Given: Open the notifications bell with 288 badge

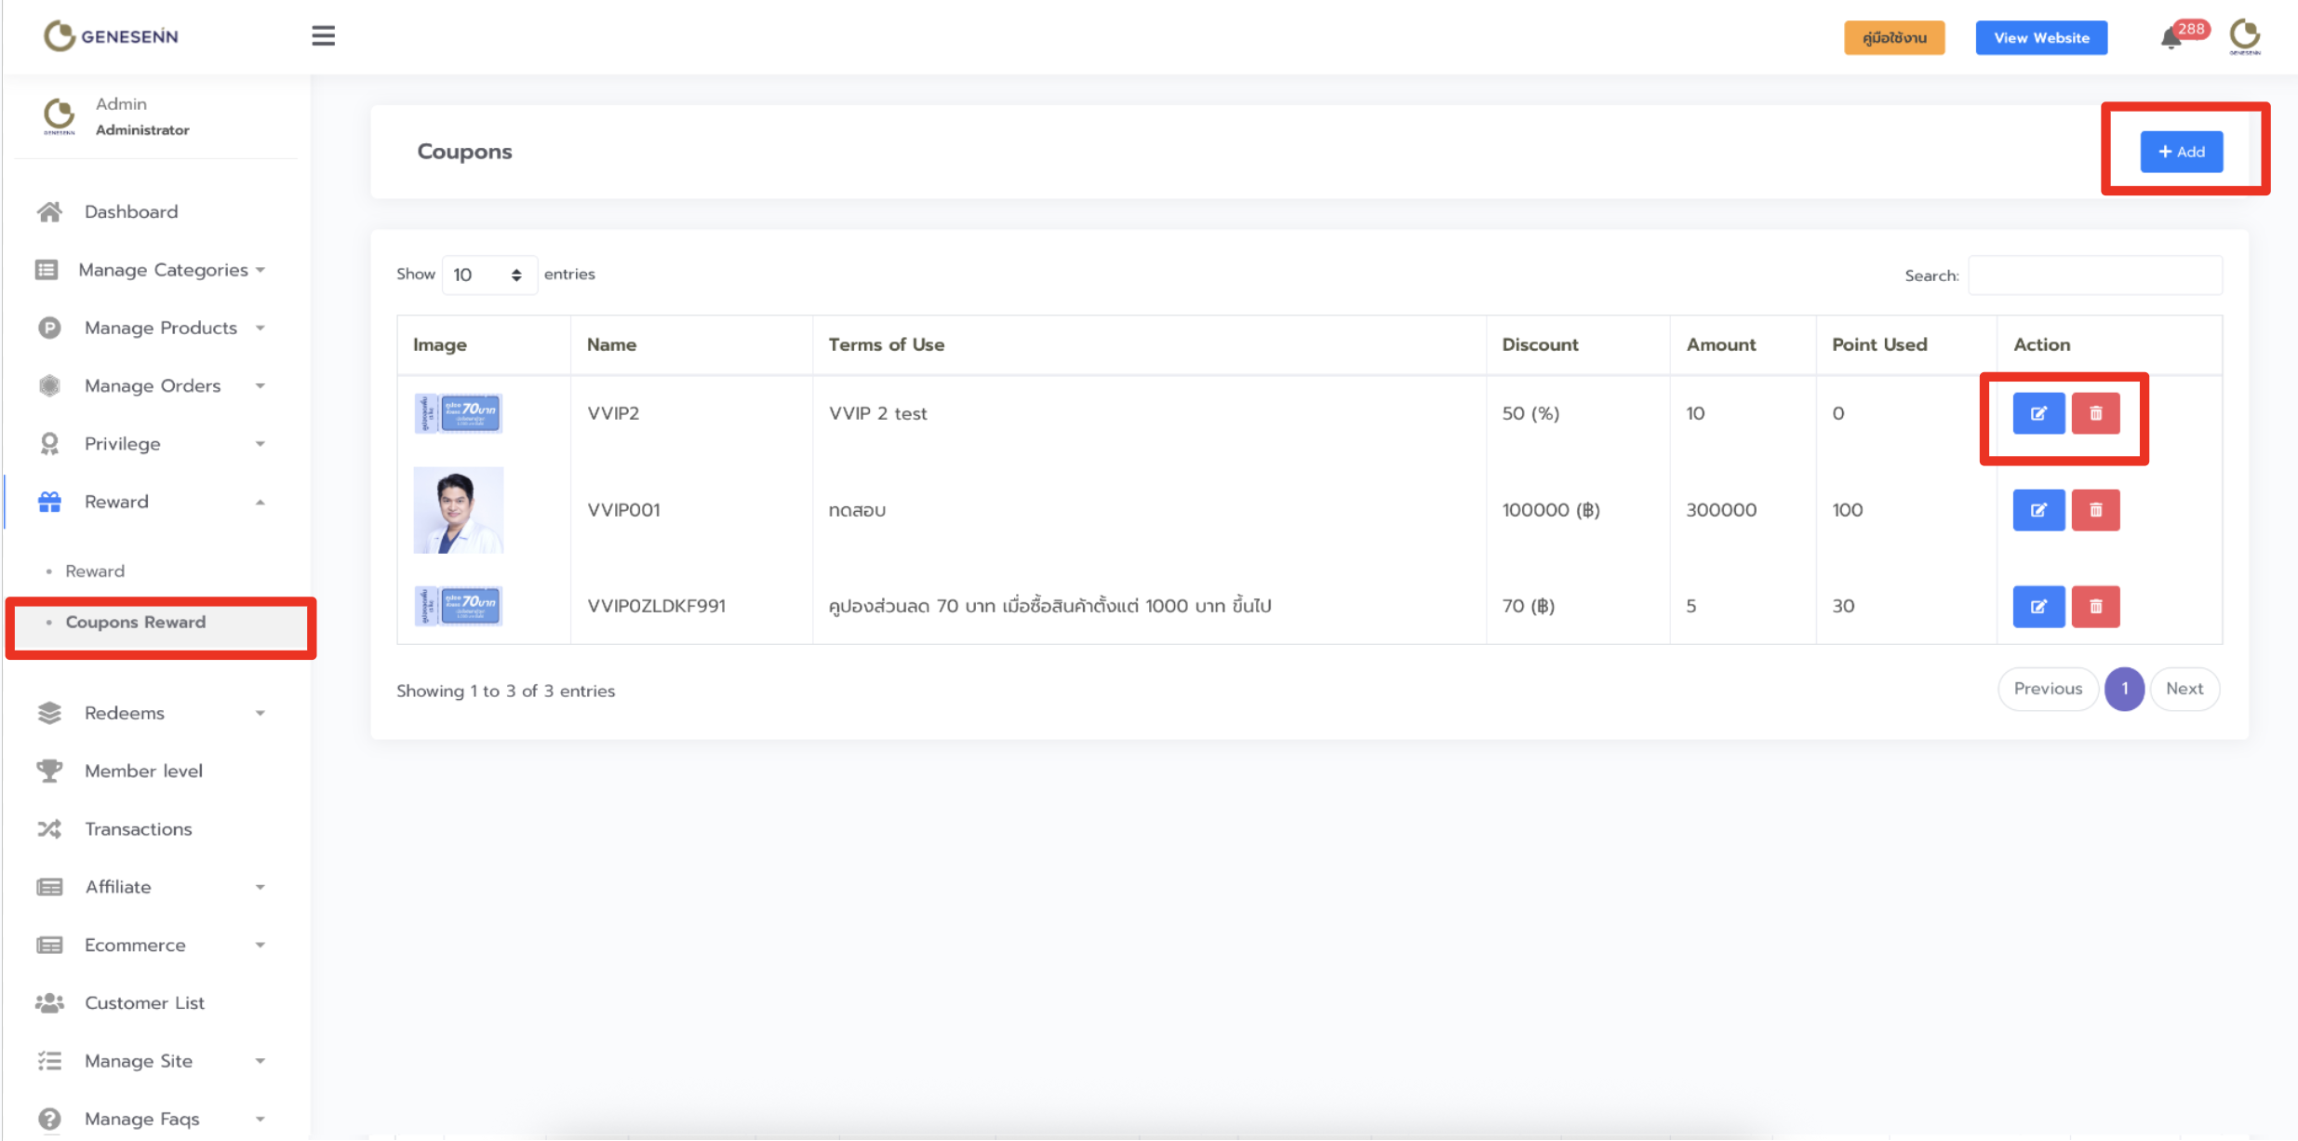Looking at the screenshot, I should pyautogui.click(x=2171, y=38).
